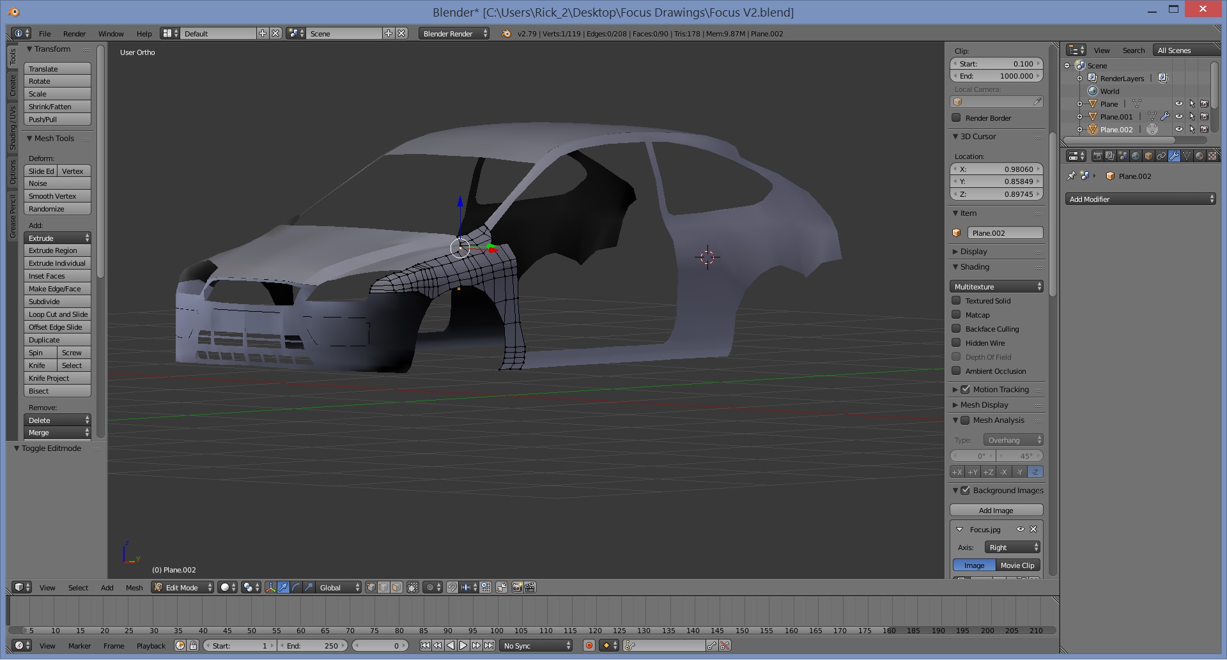This screenshot has height=660, width=1227.
Task: Hide Plane.001 using its eye icon
Action: [x=1179, y=117]
